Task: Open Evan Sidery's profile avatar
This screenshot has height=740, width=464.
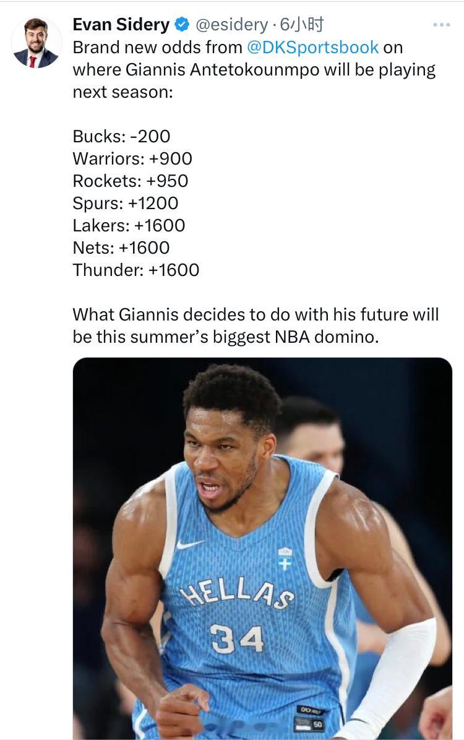Action: [37, 43]
